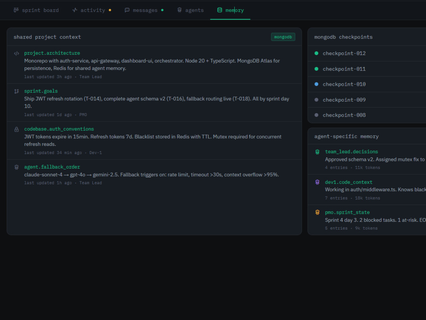Click 'last updated 3h ago · Team Lead' text
Image resolution: width=426 pixels, height=320 pixels.
tap(63, 77)
